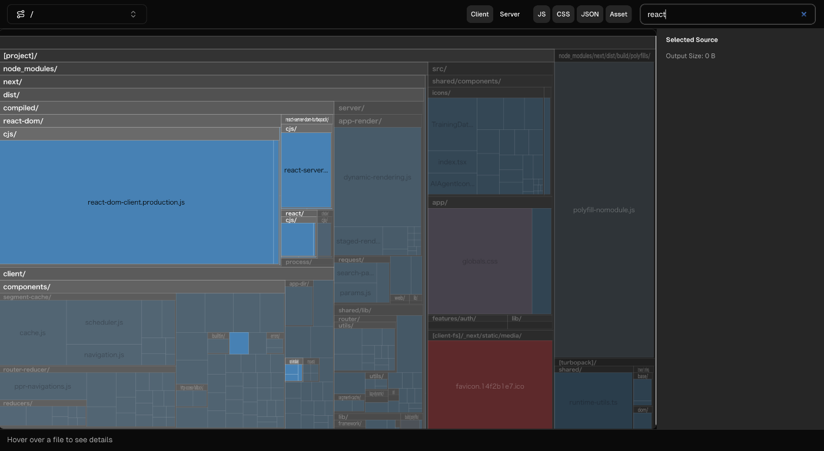Viewport: 824px width, 451px height.
Task: Select the shared/lib/ folder header
Action: [x=378, y=310]
